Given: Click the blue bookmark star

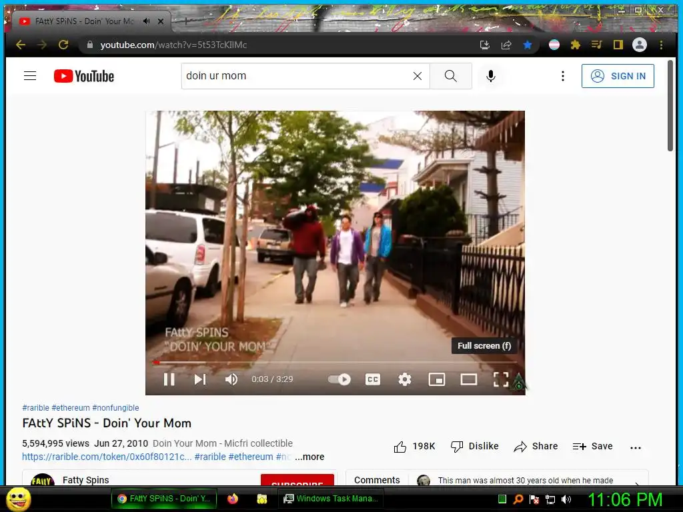Looking at the screenshot, I should [528, 45].
